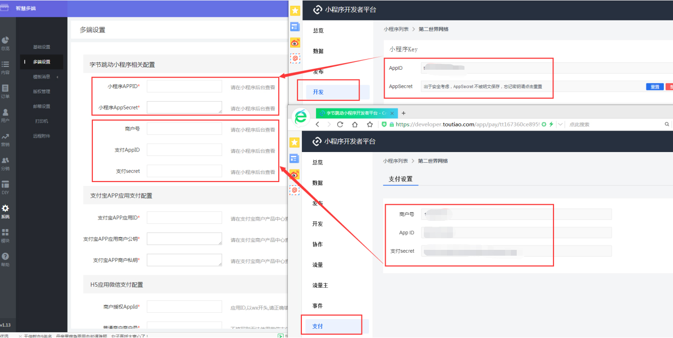Screen dimensions: 673x338
Task: Click the star favorites icon in lower browser sidebar
Action: pyautogui.click(x=295, y=142)
